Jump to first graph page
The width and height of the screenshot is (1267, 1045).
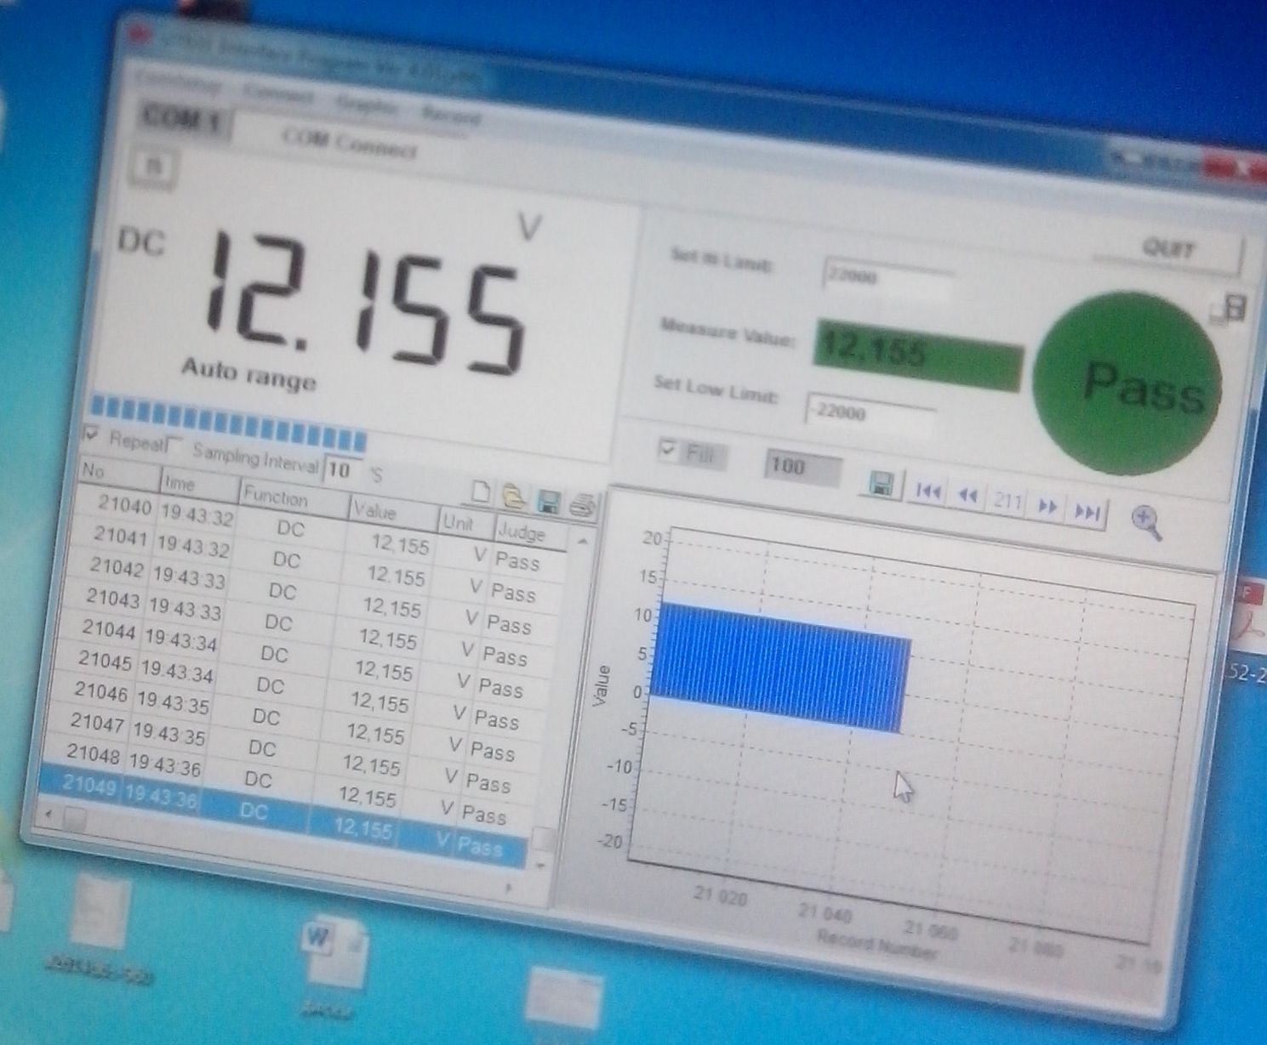point(927,491)
